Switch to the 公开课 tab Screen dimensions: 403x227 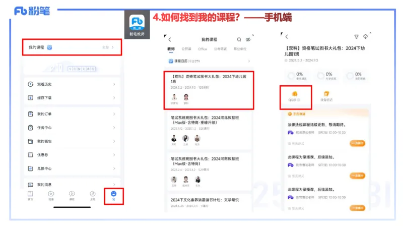tap(186, 49)
